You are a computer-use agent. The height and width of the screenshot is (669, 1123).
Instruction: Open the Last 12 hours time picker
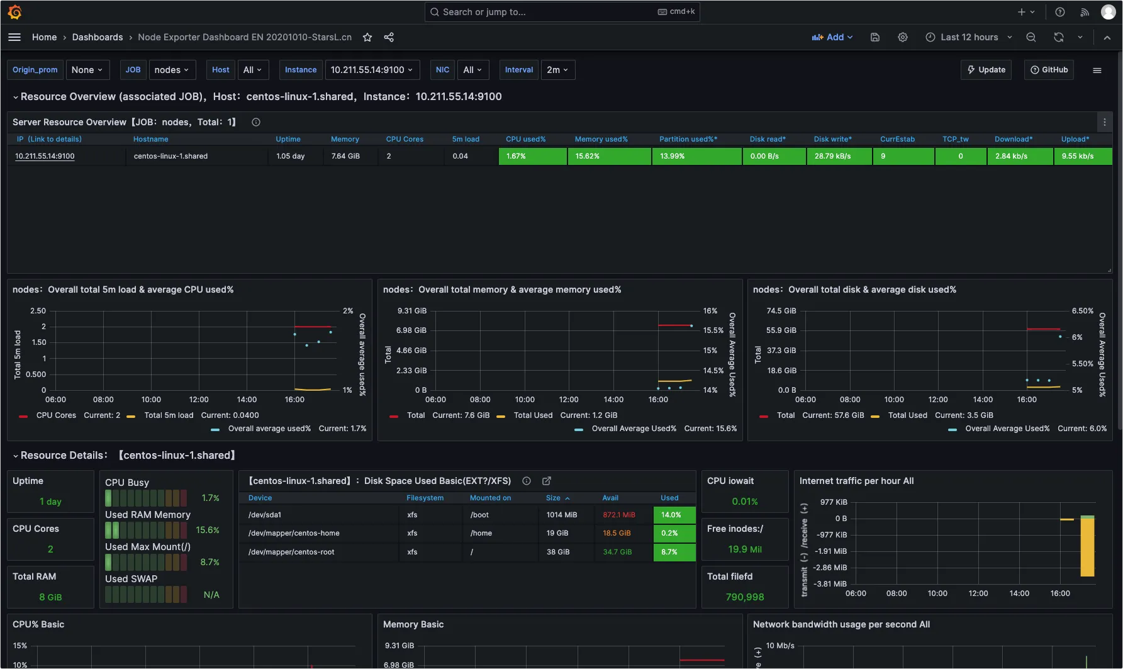(969, 37)
